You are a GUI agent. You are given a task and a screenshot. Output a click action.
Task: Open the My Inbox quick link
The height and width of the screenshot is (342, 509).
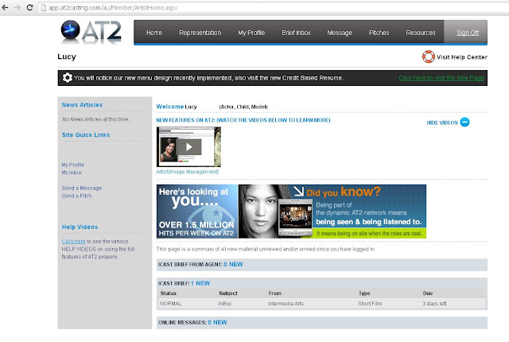(72, 173)
